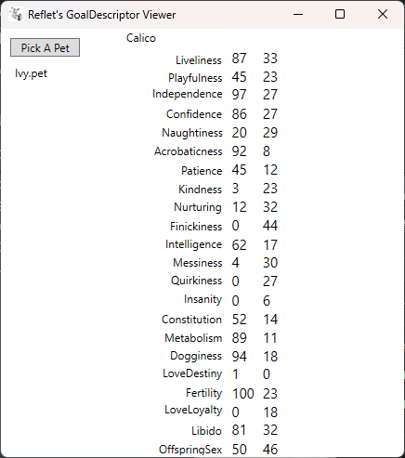Select the LoveDestiny trait label
405x458 pixels.
(192, 373)
